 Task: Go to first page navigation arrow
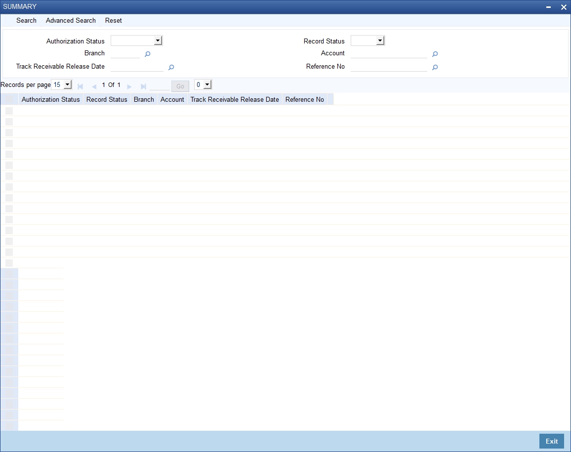point(81,86)
